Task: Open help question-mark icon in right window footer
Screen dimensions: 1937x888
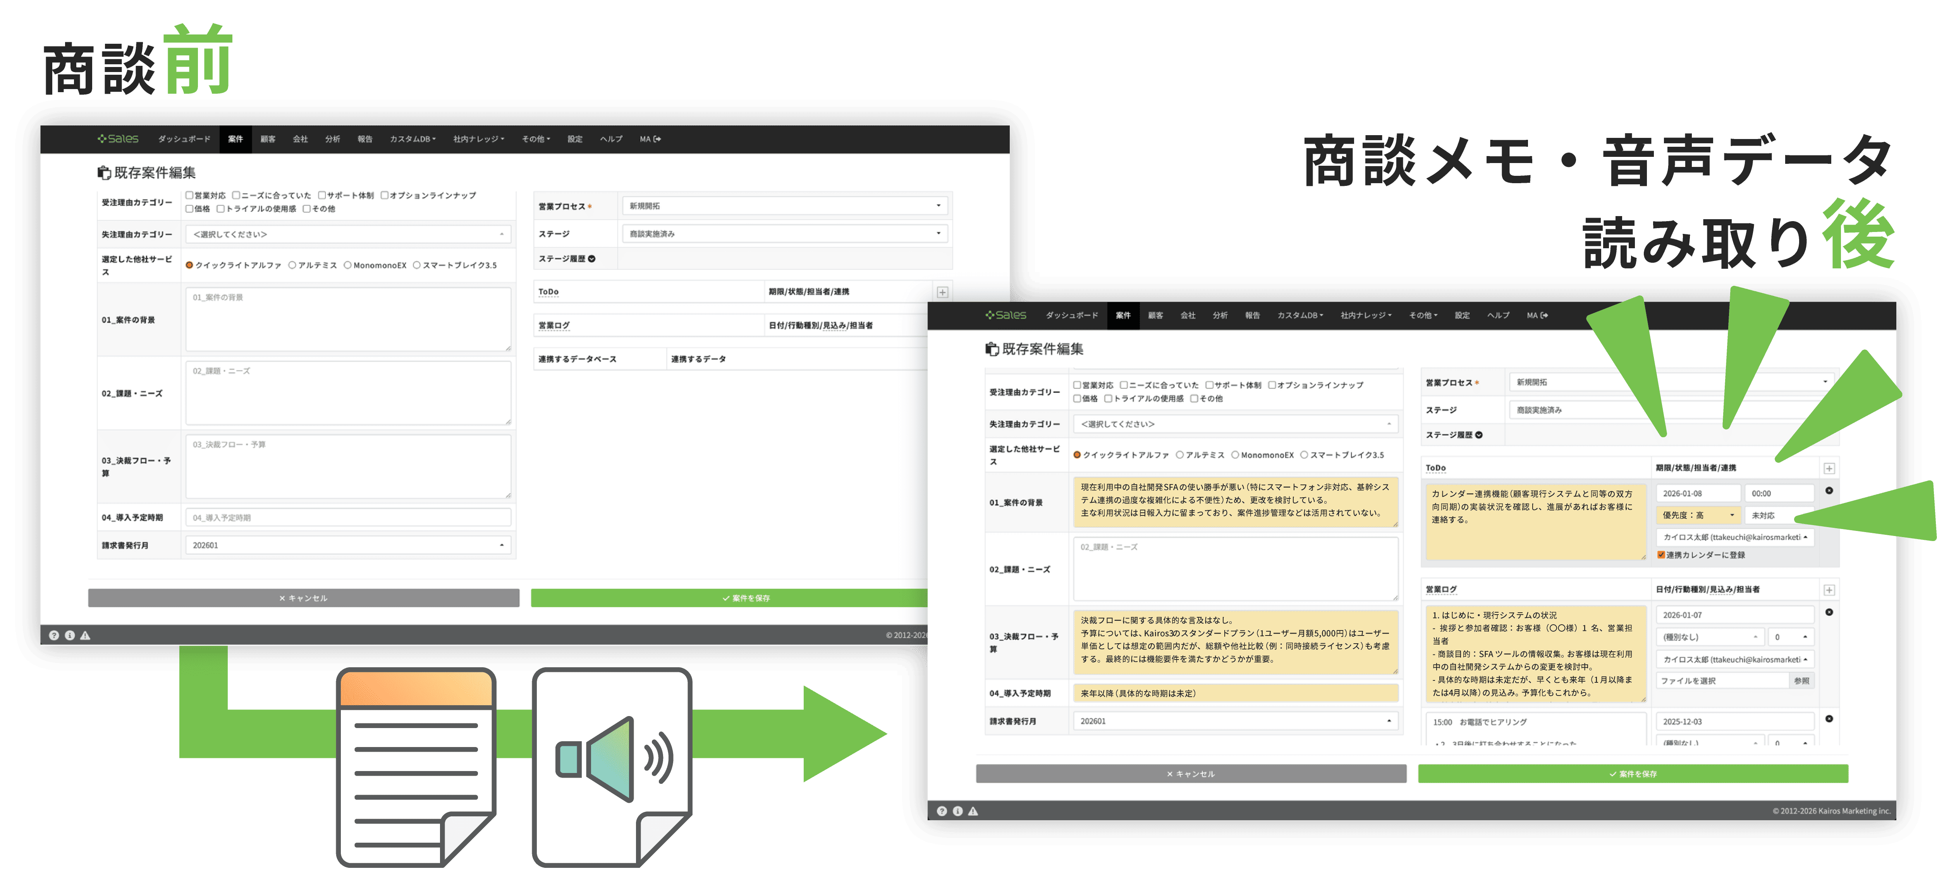Action: coord(942,811)
